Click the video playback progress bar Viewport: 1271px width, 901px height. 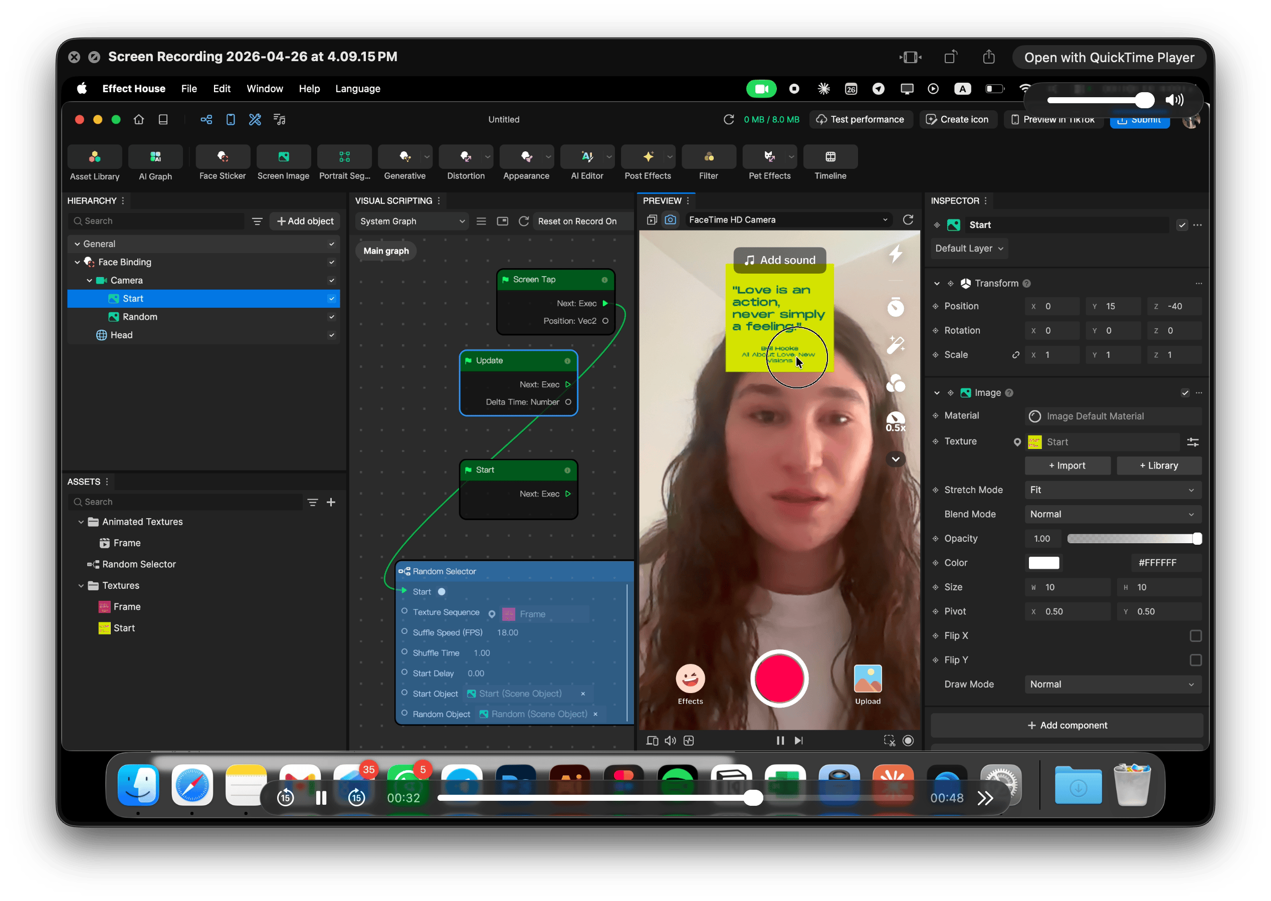pyautogui.click(x=675, y=798)
